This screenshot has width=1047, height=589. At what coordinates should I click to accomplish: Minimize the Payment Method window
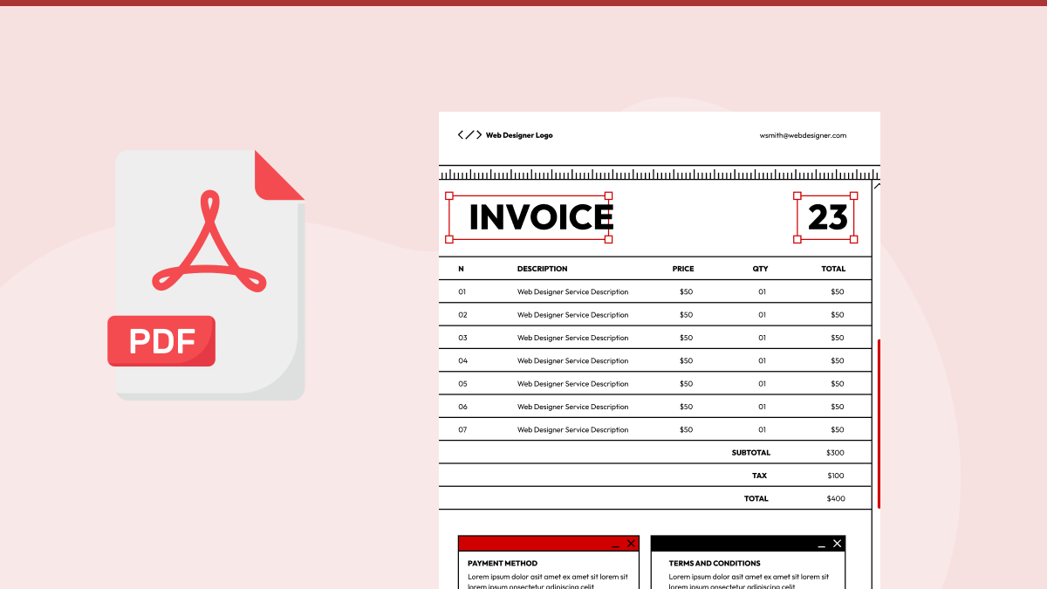(616, 546)
